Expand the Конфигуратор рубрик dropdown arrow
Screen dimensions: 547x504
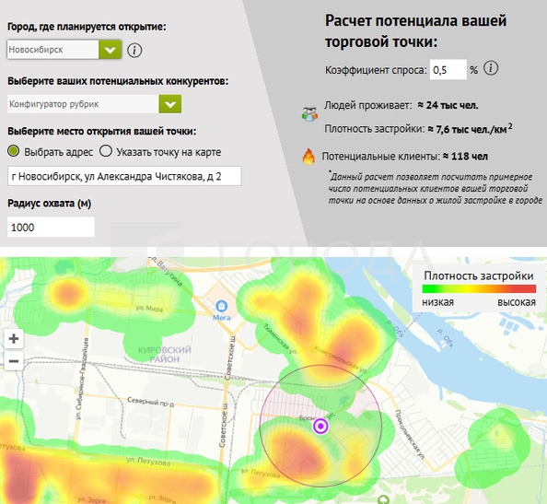coord(170,104)
